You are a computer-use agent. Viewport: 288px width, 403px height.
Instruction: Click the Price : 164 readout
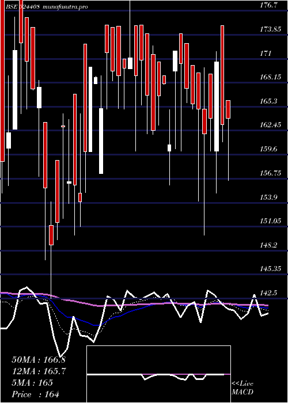[x=36, y=394]
